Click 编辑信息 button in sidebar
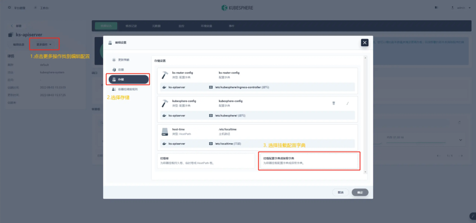 pyautogui.click(x=19, y=45)
